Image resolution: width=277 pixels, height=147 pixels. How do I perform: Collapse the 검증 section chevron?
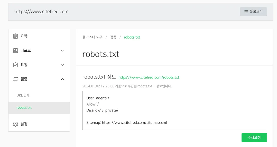(x=62, y=79)
